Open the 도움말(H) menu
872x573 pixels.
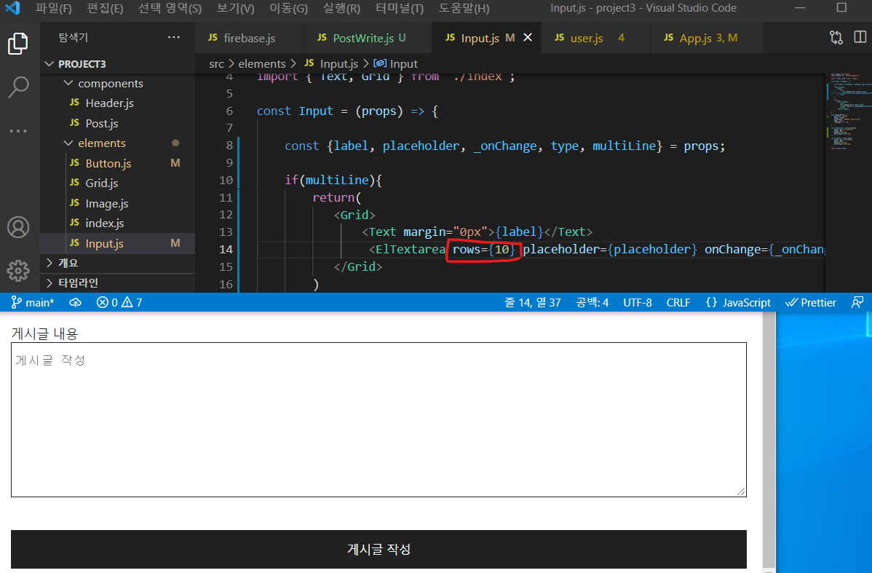pos(464,8)
